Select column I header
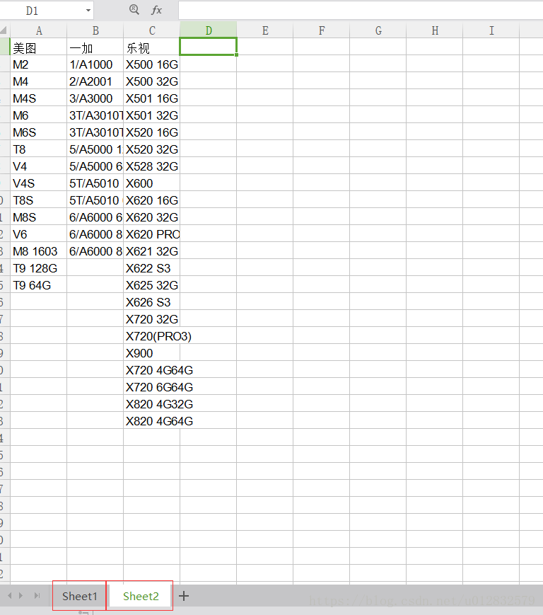This screenshot has height=615, width=543. click(491, 30)
